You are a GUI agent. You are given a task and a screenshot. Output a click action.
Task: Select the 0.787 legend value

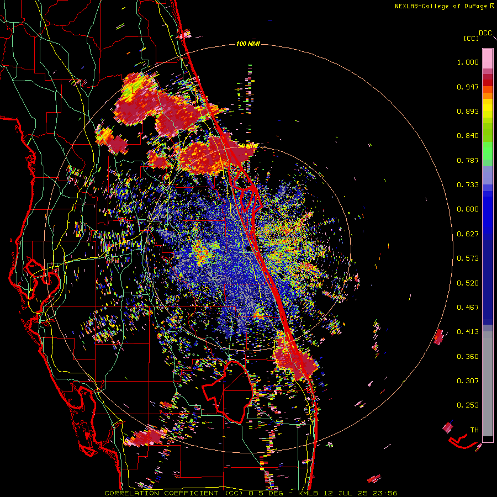pos(468,160)
